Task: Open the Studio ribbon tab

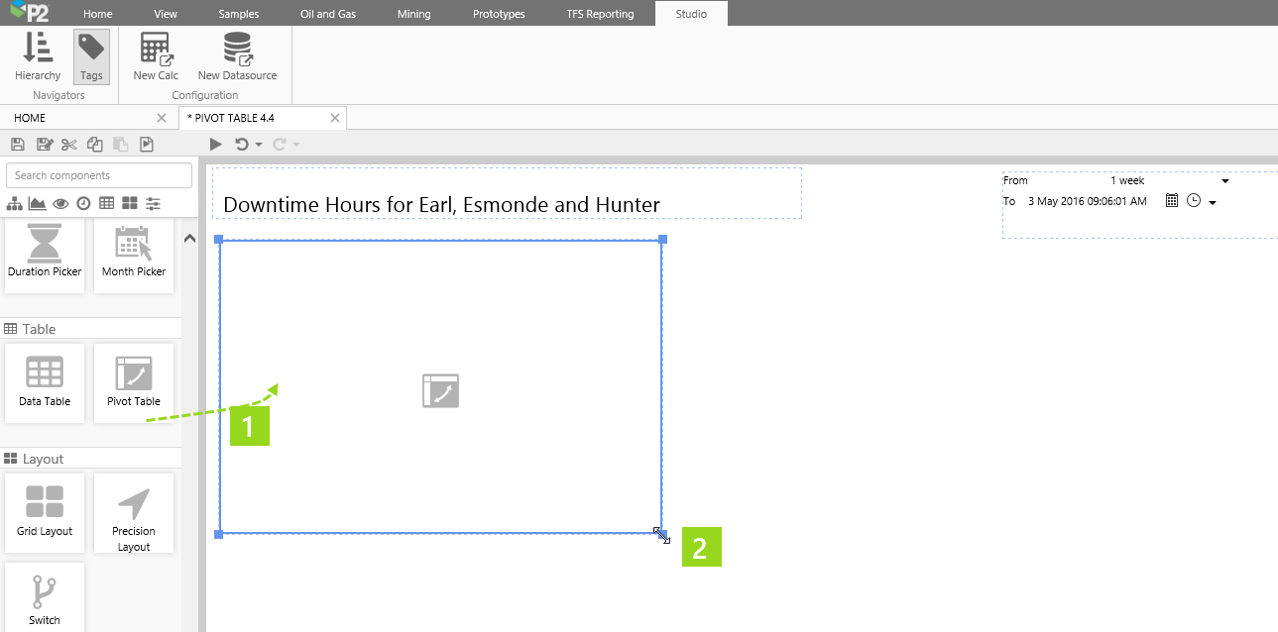Action: (x=691, y=14)
